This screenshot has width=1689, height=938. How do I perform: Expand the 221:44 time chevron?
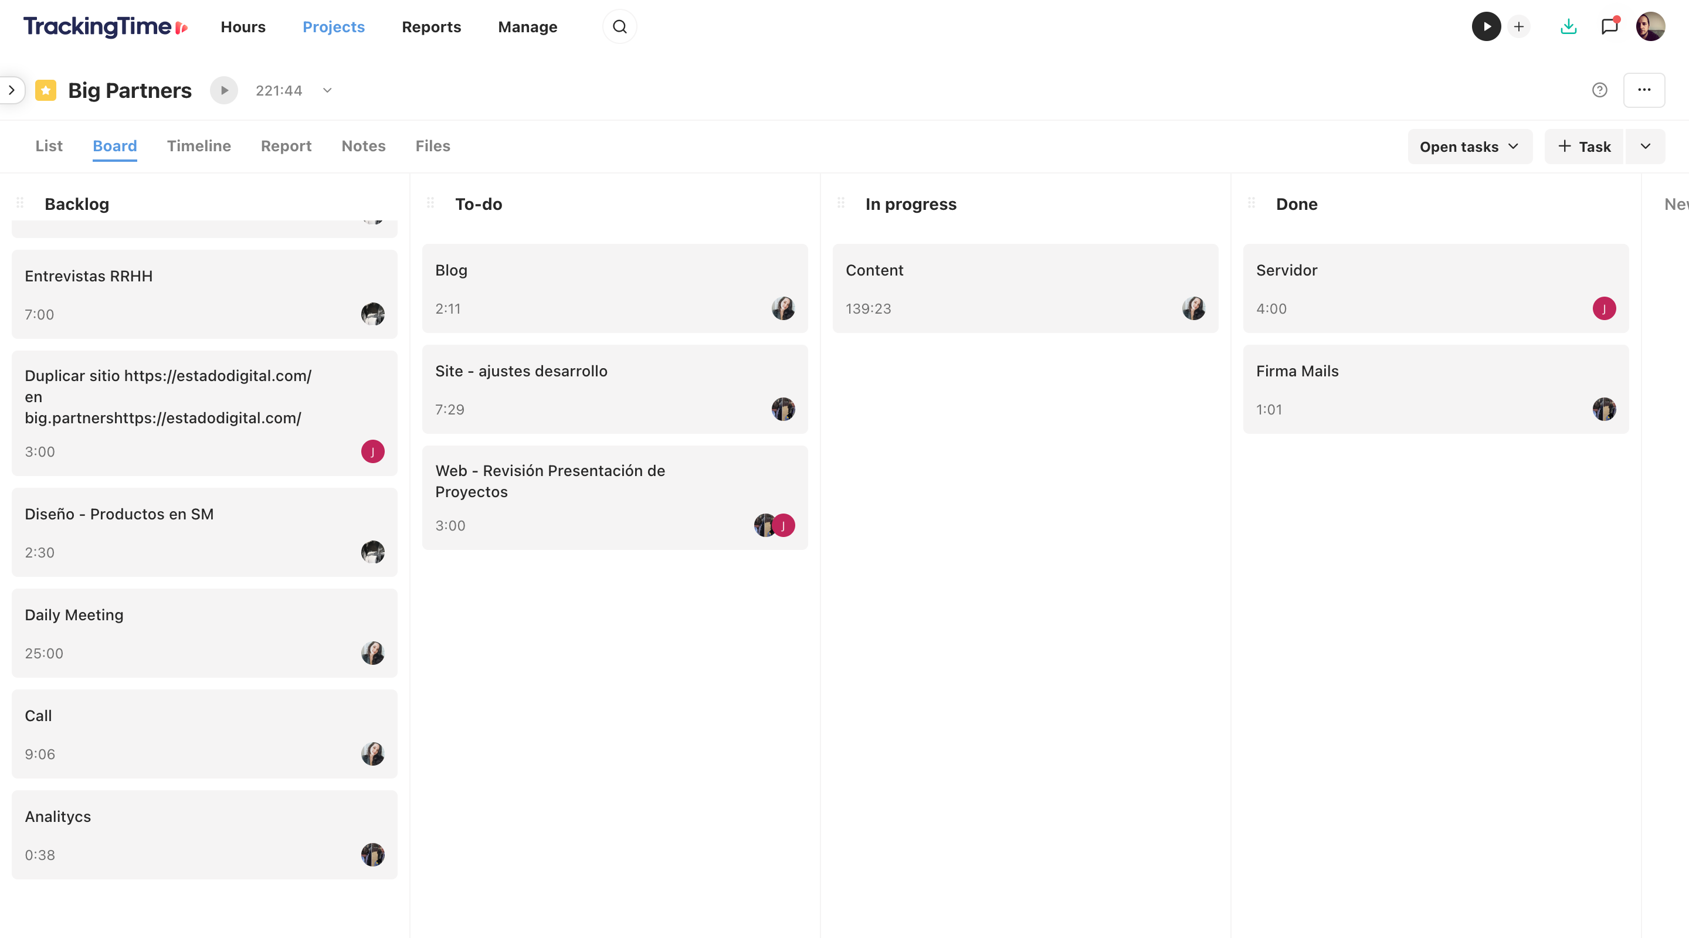pyautogui.click(x=327, y=90)
